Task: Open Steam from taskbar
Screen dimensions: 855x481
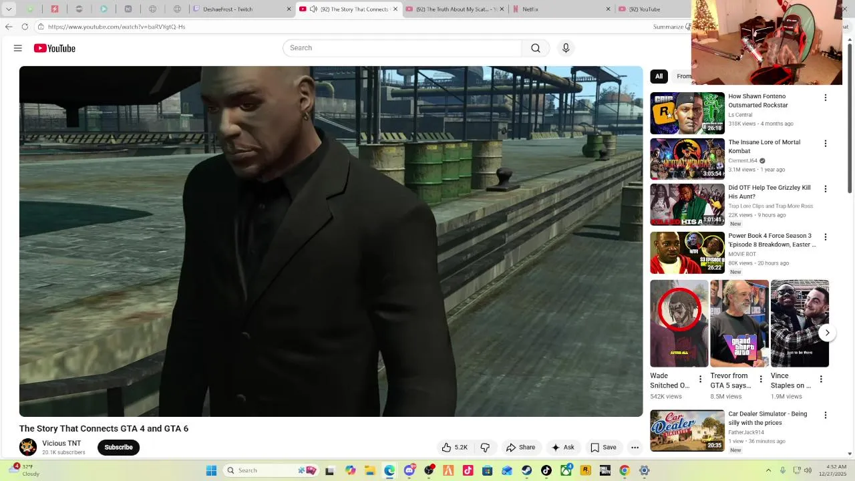Action: click(527, 470)
